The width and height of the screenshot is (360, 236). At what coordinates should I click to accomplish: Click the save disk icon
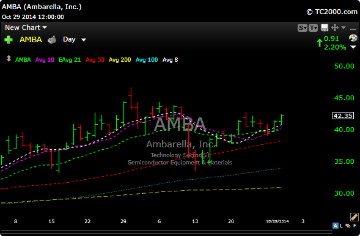pos(325,28)
